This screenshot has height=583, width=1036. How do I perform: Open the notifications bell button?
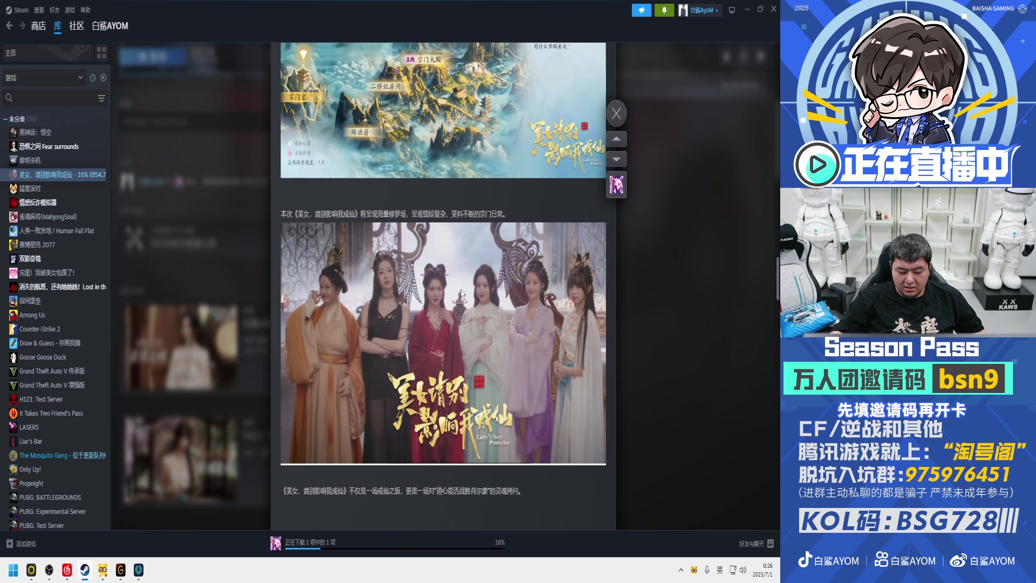click(664, 10)
